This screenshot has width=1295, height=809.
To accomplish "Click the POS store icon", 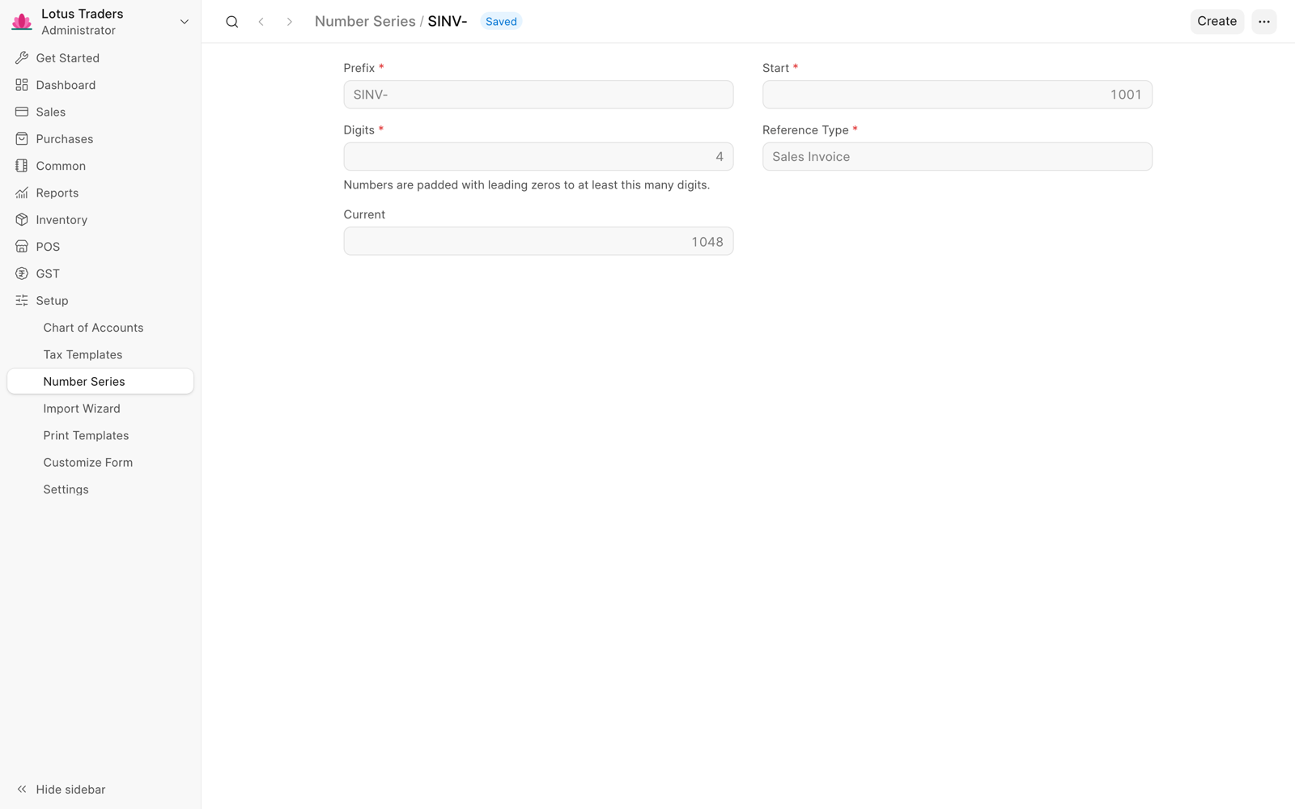I will 22,247.
